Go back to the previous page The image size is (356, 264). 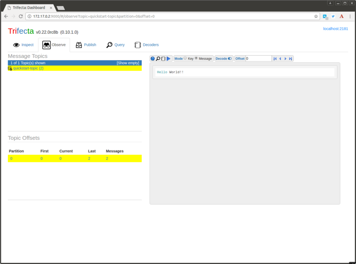coord(6,16)
